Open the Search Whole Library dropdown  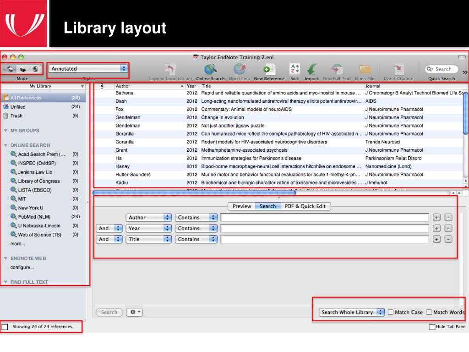(x=352, y=312)
